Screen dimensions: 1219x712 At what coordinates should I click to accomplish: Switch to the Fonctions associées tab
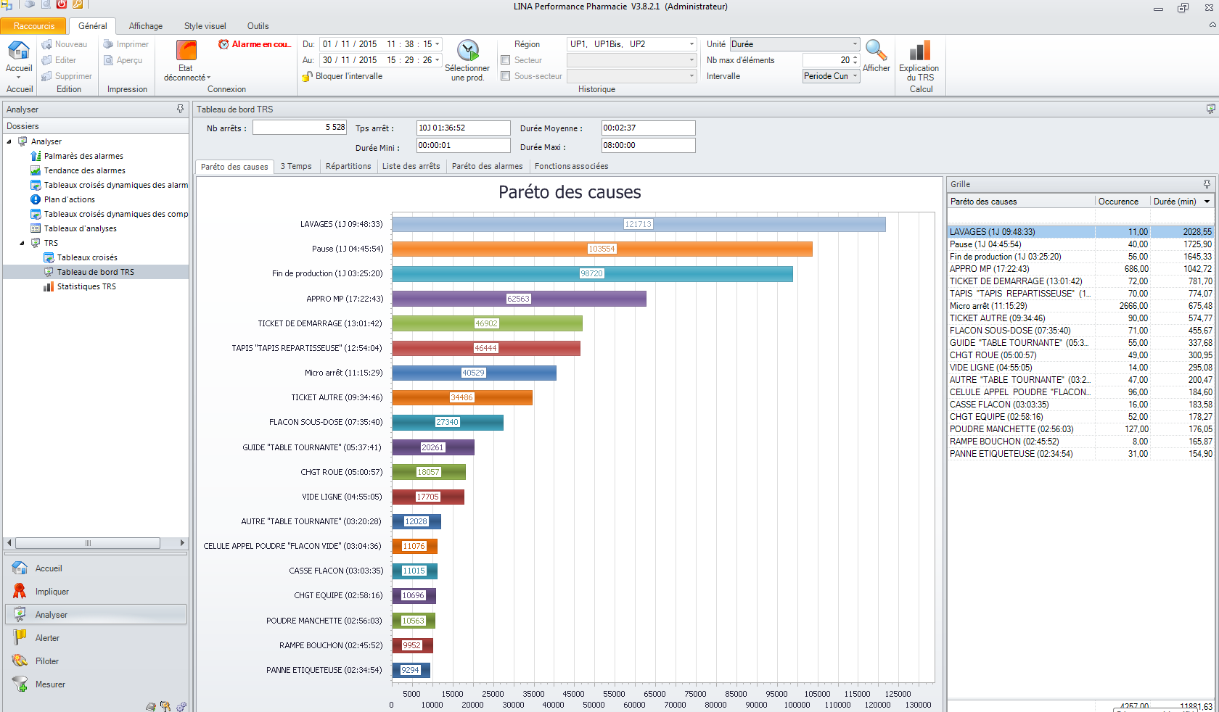coord(572,166)
